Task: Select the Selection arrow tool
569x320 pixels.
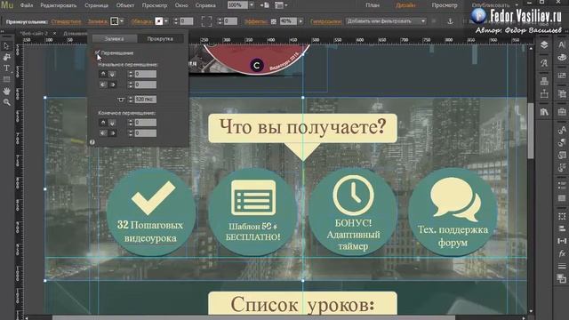Action: click(6, 46)
